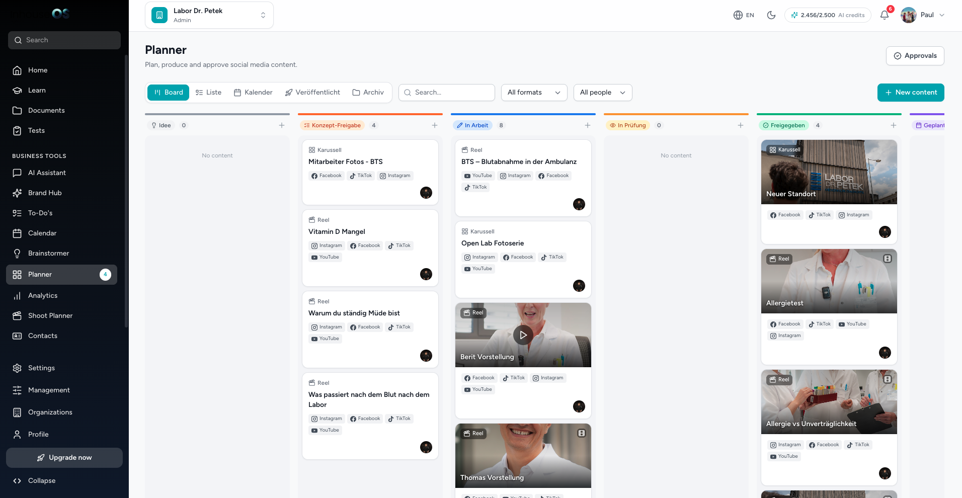Open Paul user menu

[923, 15]
